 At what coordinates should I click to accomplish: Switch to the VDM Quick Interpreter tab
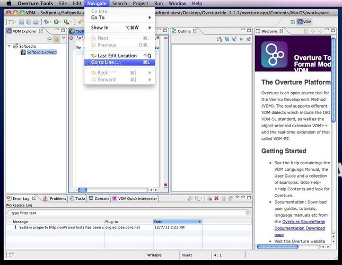pos(135,198)
